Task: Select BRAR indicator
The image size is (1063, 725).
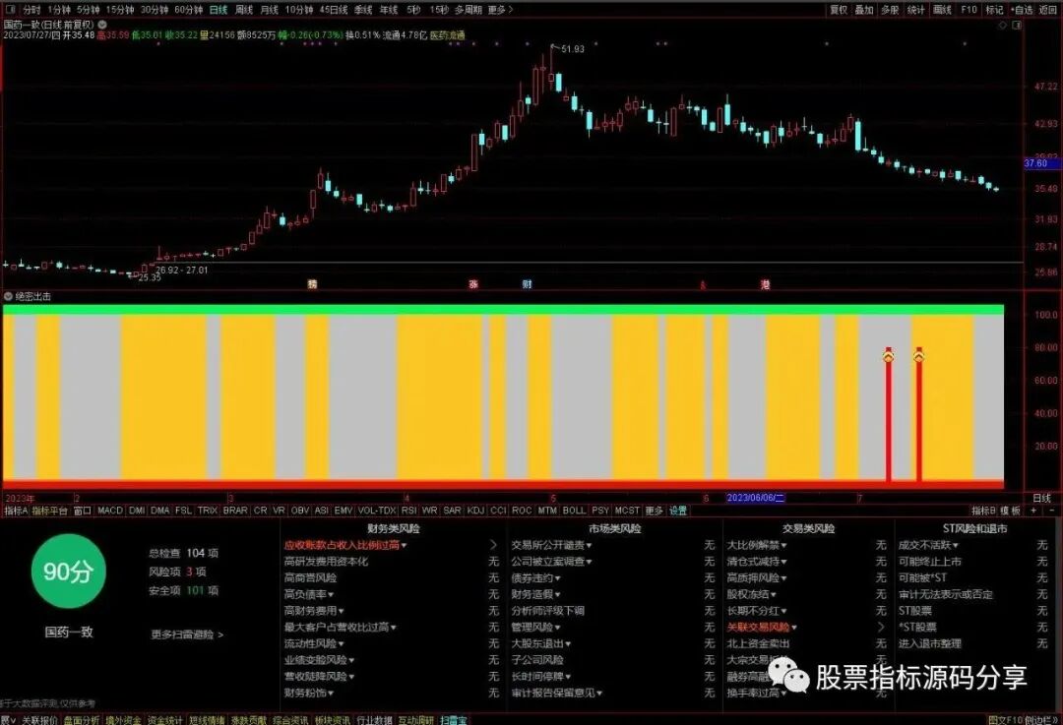Action: (x=235, y=511)
